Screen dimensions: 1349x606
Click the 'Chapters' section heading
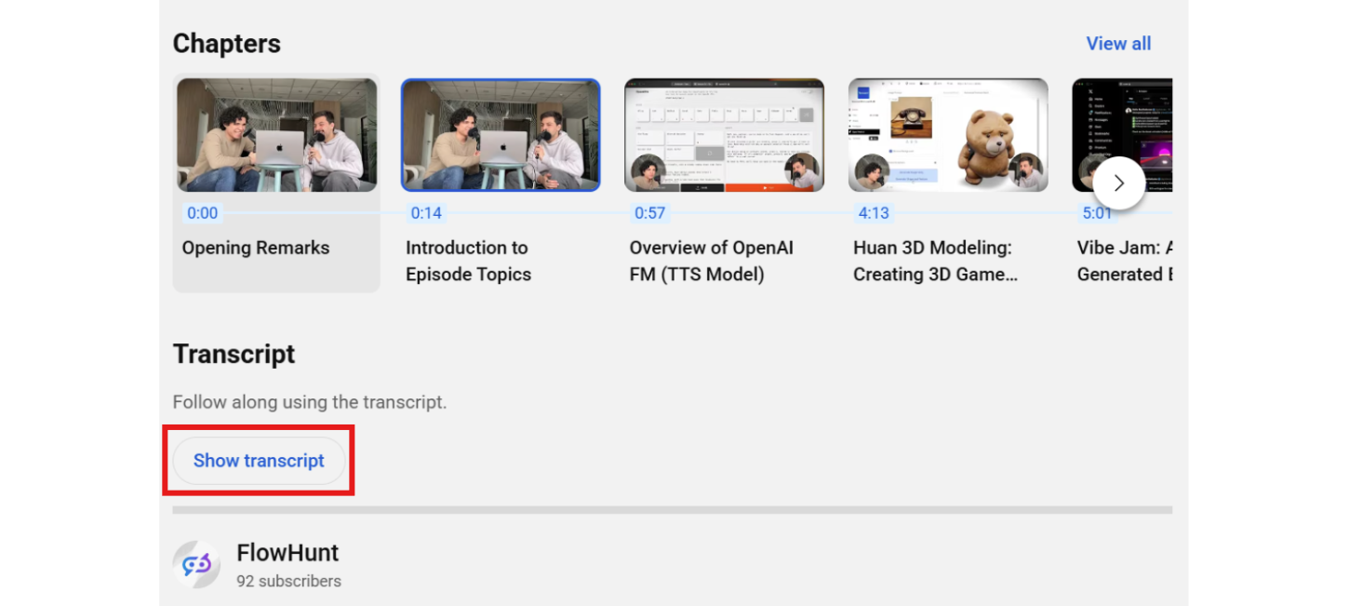(226, 43)
